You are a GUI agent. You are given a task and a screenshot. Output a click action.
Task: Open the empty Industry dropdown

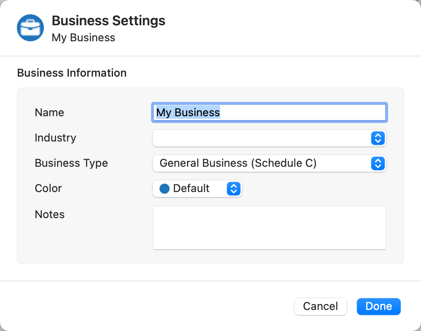pos(269,138)
